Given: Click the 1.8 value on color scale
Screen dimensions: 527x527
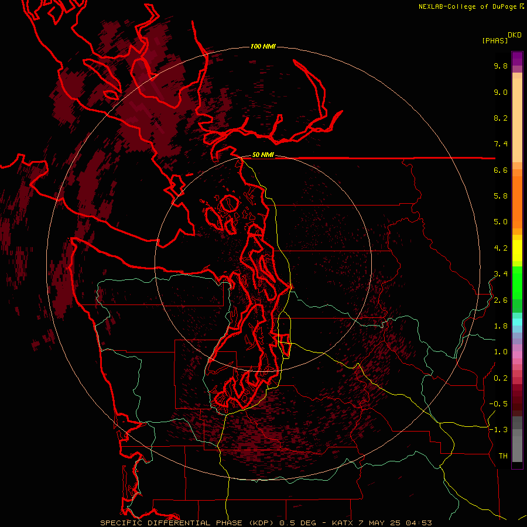Looking at the screenshot, I should (x=501, y=326).
